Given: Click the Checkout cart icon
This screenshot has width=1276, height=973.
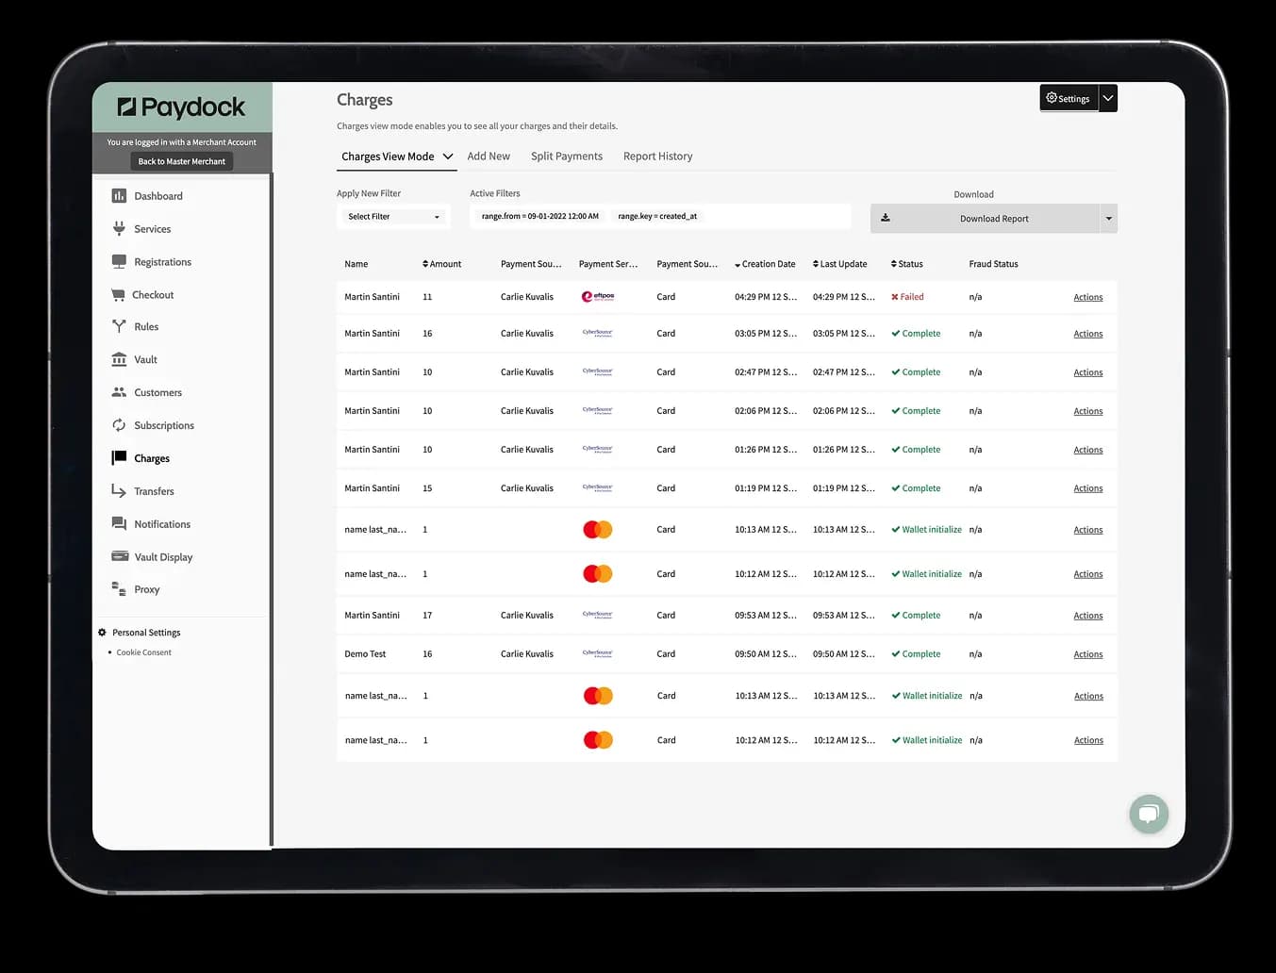Looking at the screenshot, I should coord(118,295).
